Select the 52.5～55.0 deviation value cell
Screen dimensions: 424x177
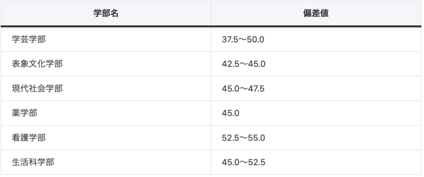pos(243,138)
